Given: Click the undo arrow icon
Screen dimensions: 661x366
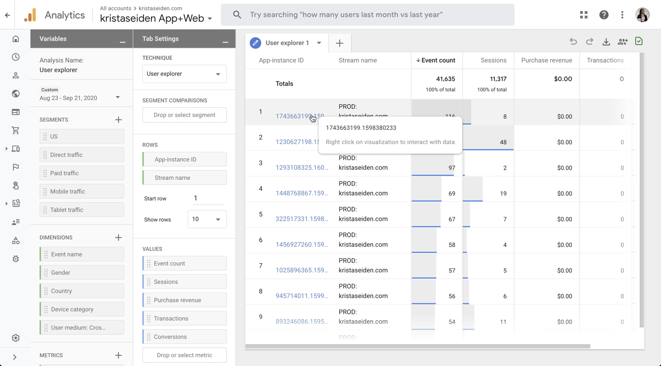Looking at the screenshot, I should pyautogui.click(x=573, y=42).
